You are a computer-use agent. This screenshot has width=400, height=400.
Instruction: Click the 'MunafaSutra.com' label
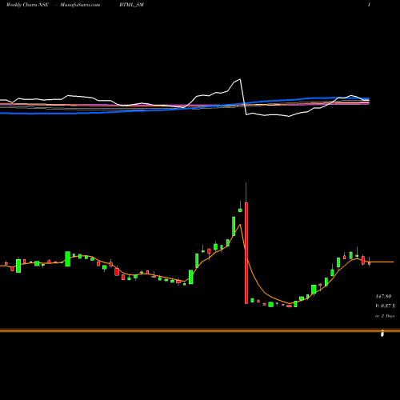pos(80,5)
